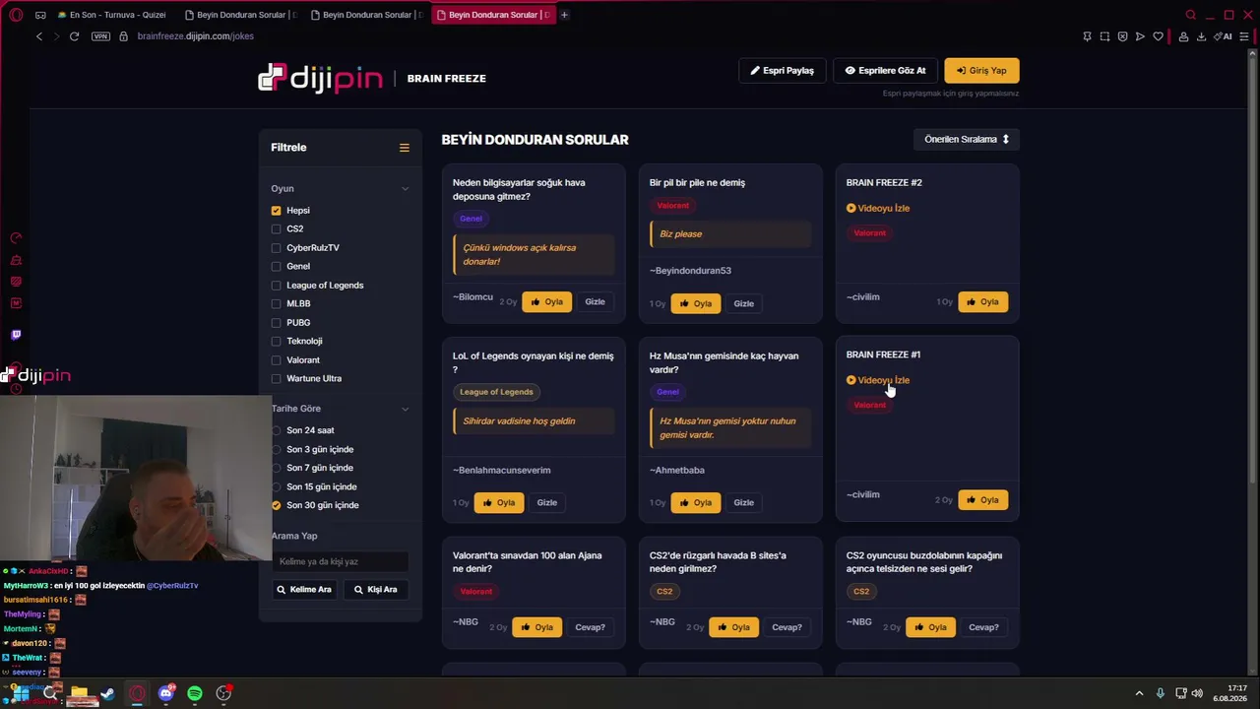The width and height of the screenshot is (1260, 709).
Task: Tick the Valorant checkbox in the filter list
Action: coord(276,360)
